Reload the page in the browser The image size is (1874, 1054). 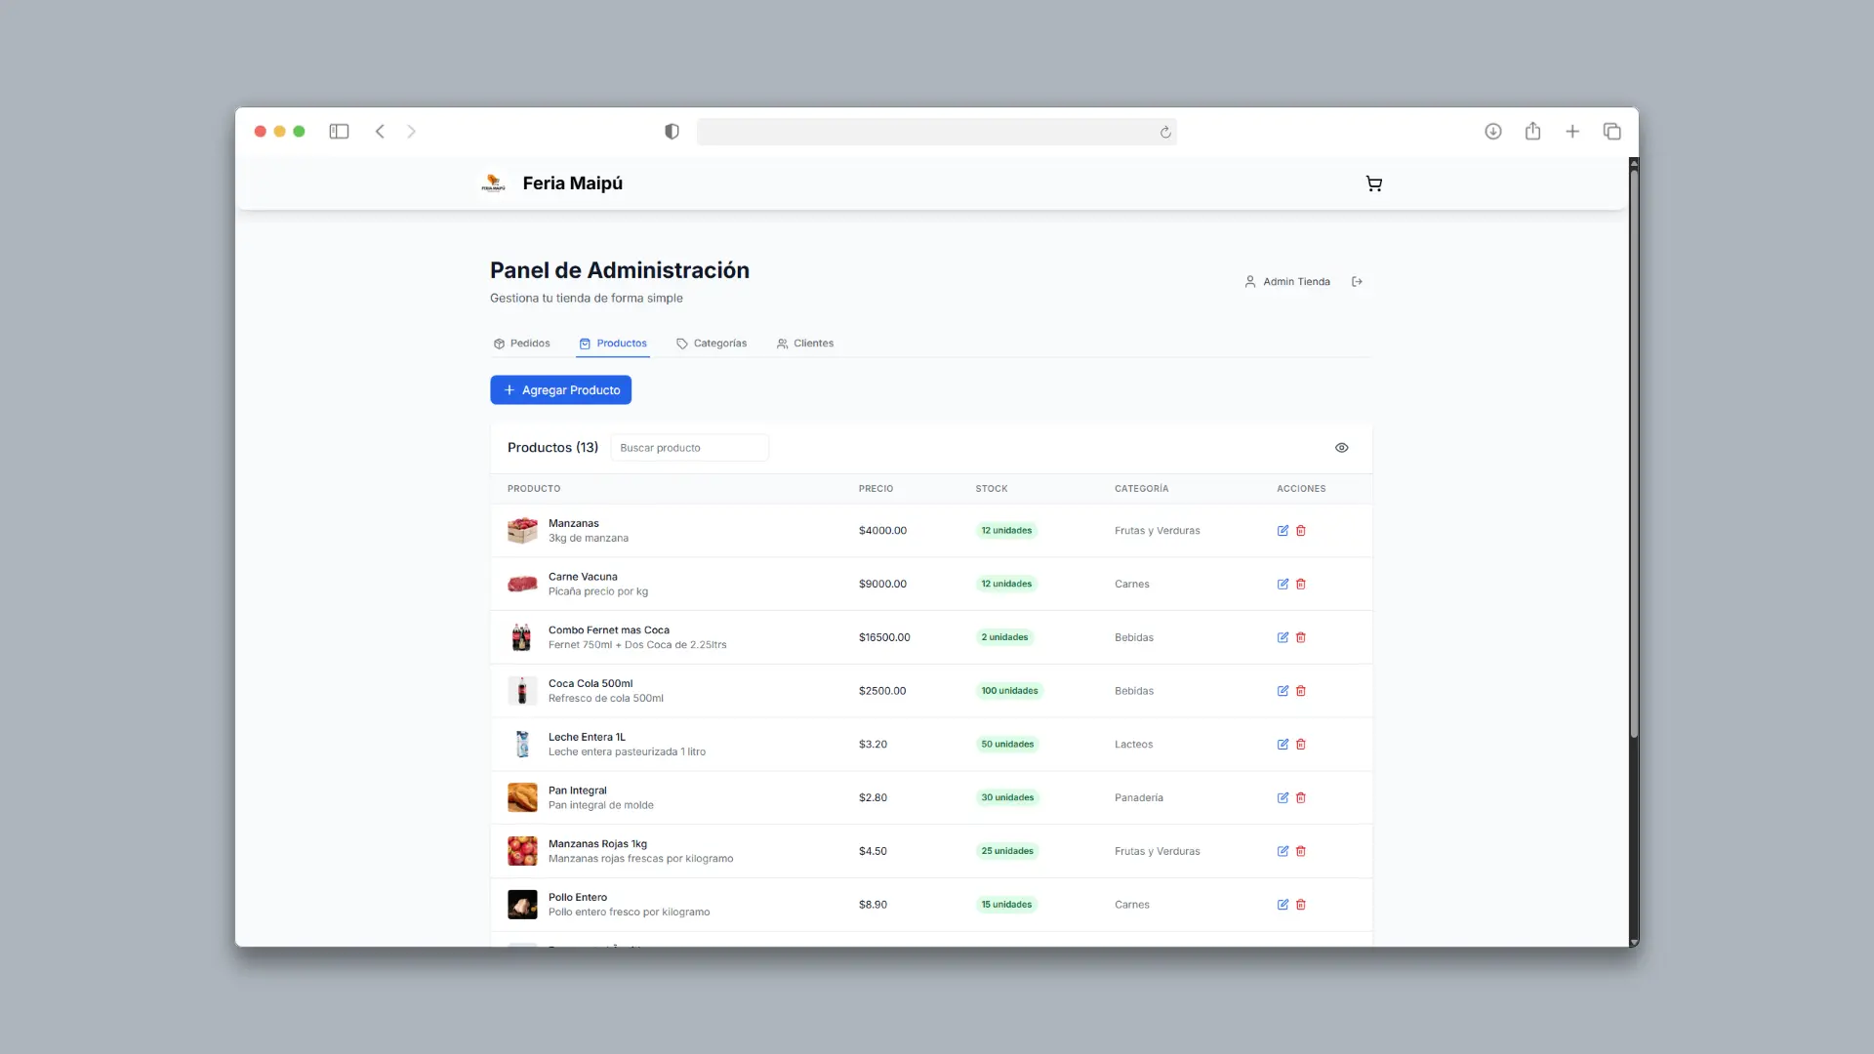[x=1165, y=133]
